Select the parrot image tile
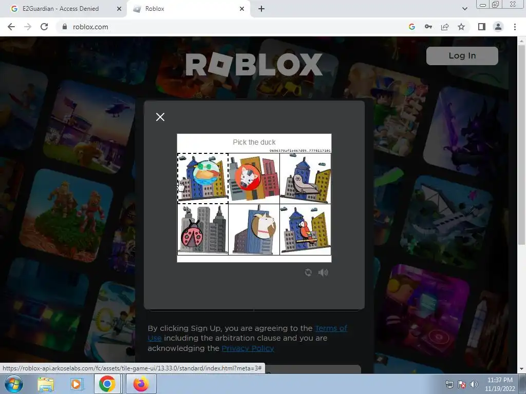 (305, 229)
